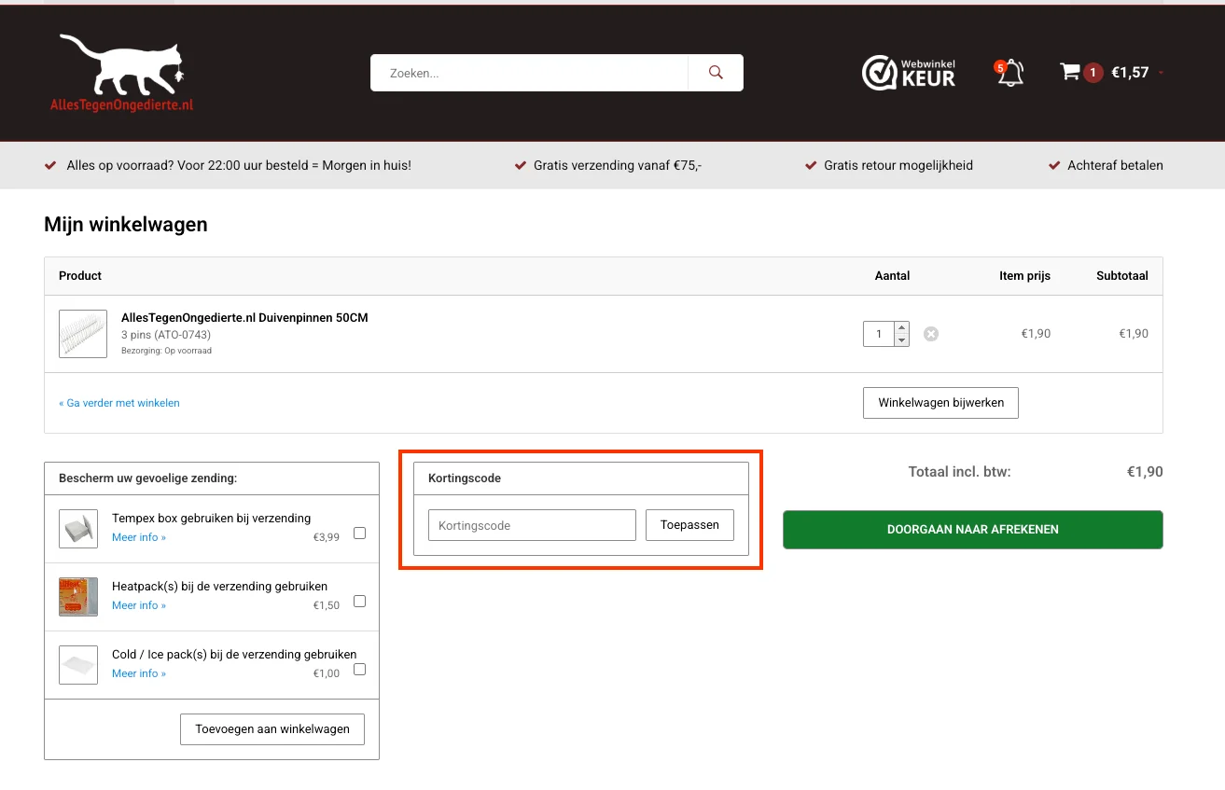This screenshot has width=1225, height=790.
Task: Click the shopping cart icon in header
Action: coord(1069,72)
